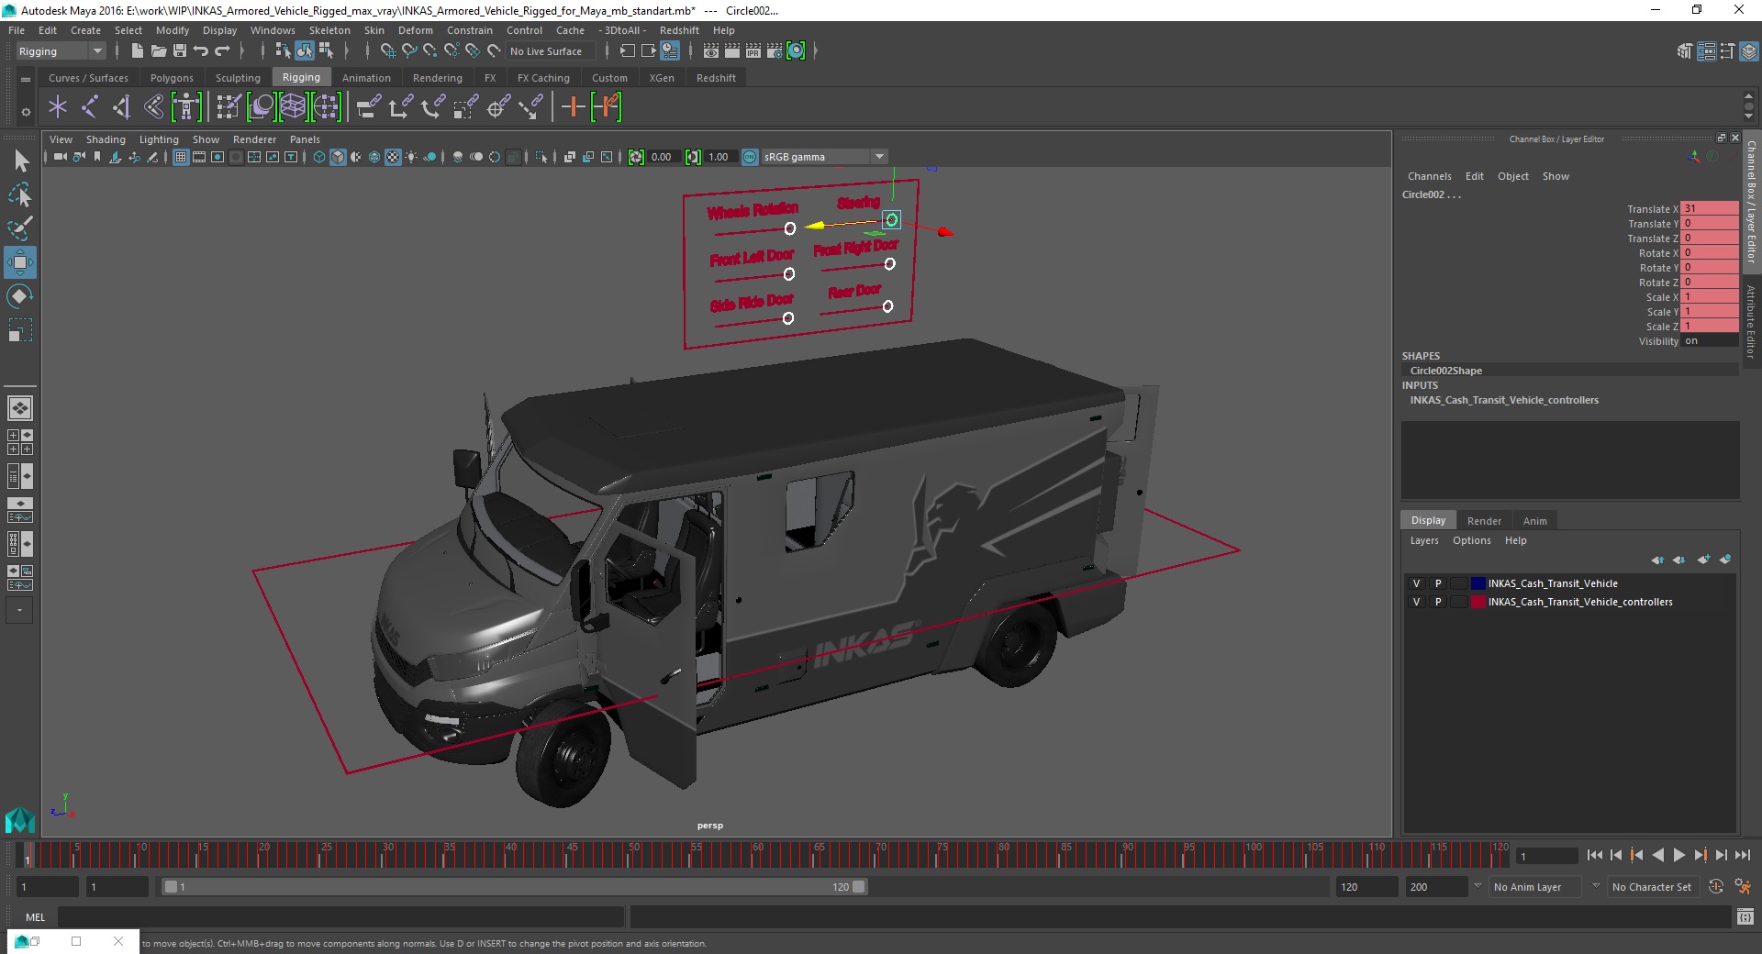This screenshot has width=1762, height=954.
Task: Click Save Scene disk icon
Action: click(x=180, y=51)
